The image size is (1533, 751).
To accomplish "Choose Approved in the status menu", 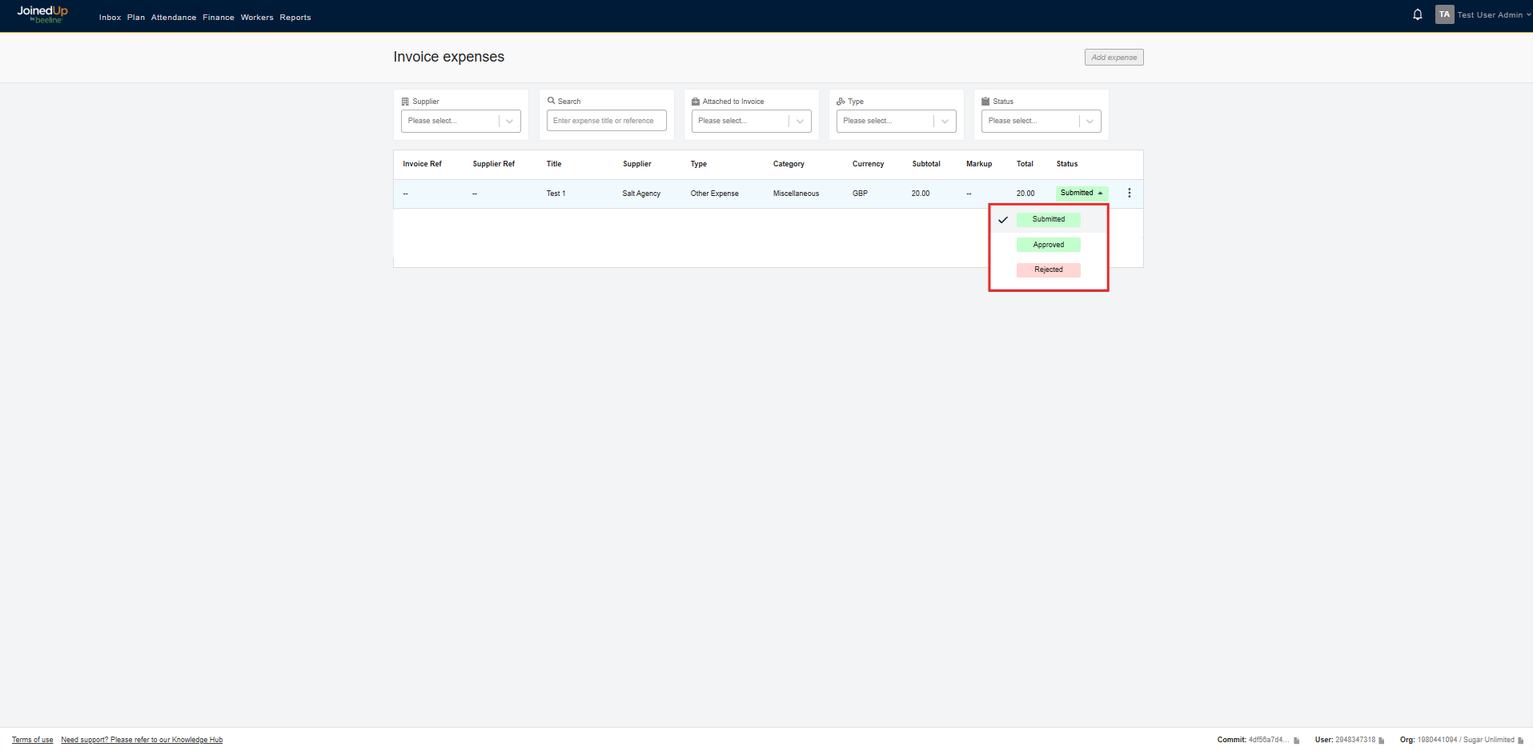I will click(1048, 245).
